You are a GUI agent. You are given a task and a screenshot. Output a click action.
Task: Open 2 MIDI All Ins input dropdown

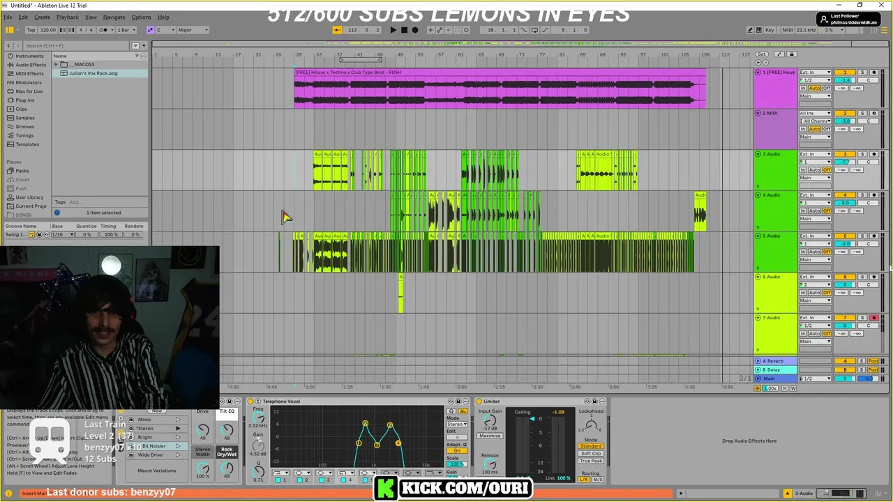click(x=815, y=113)
